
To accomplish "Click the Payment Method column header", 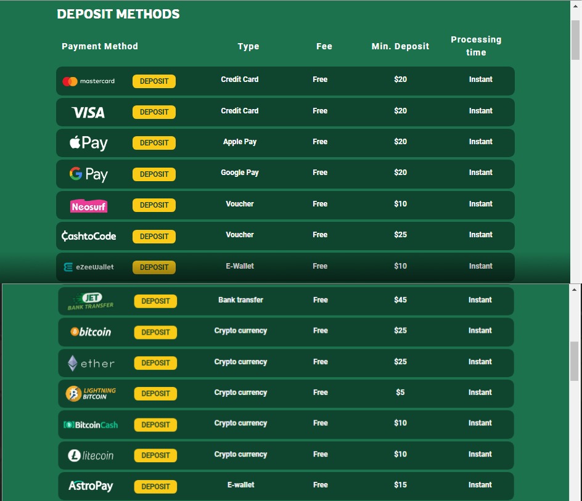I will 100,46.
